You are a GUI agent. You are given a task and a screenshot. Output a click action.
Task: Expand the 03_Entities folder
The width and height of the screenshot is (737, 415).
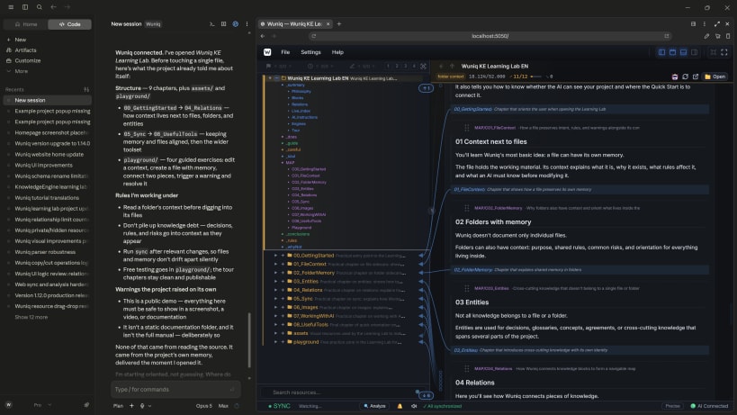coord(276,282)
